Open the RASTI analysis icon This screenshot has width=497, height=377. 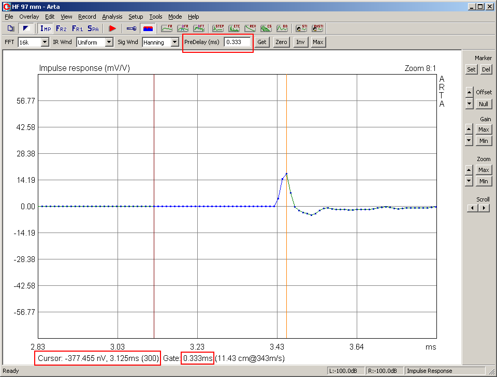(x=317, y=28)
